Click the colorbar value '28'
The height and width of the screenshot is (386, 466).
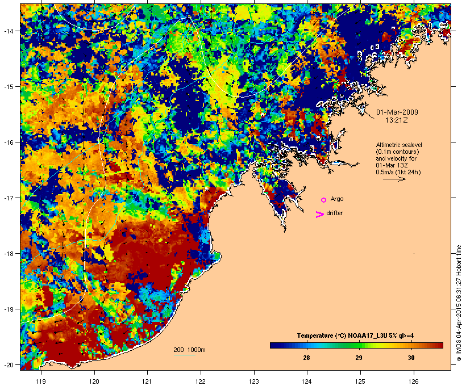tap(306, 358)
